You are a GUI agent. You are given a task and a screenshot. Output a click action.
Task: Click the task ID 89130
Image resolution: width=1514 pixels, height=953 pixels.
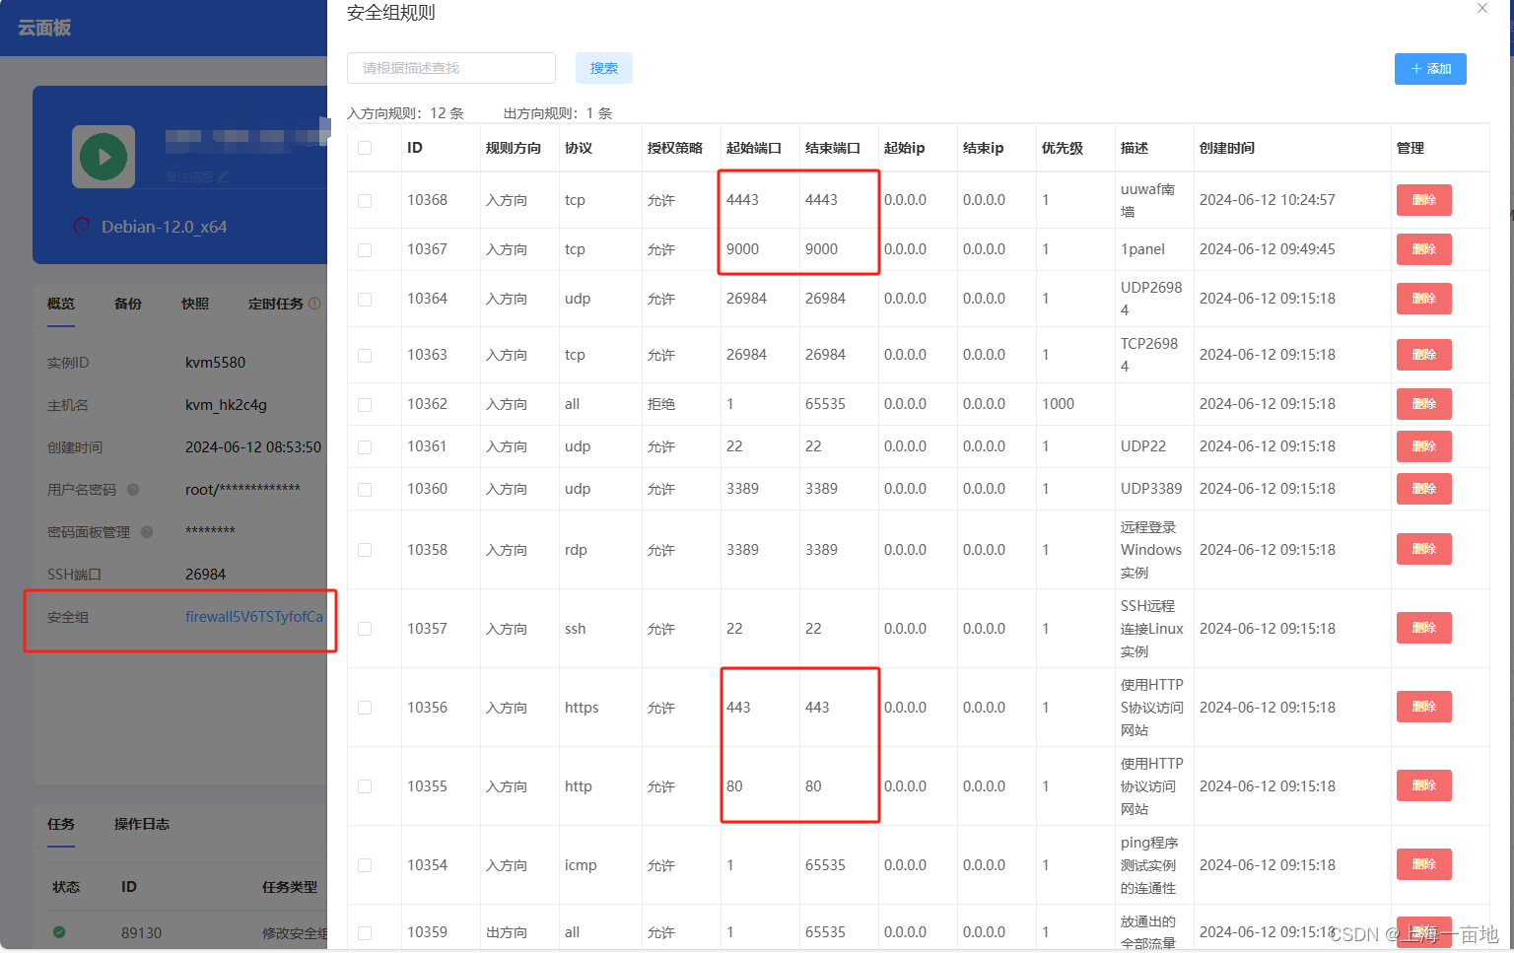tap(141, 932)
